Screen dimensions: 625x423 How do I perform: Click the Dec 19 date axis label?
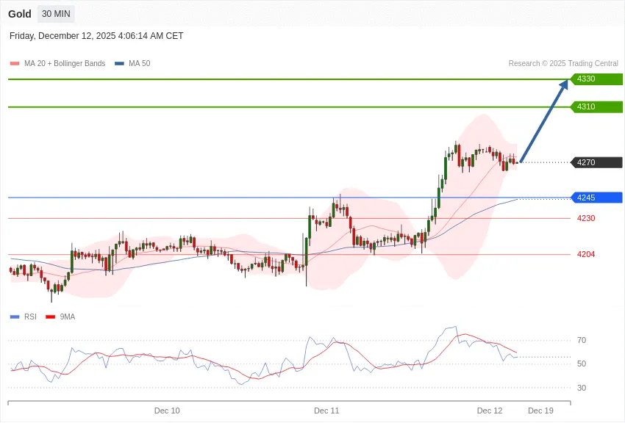(540, 411)
